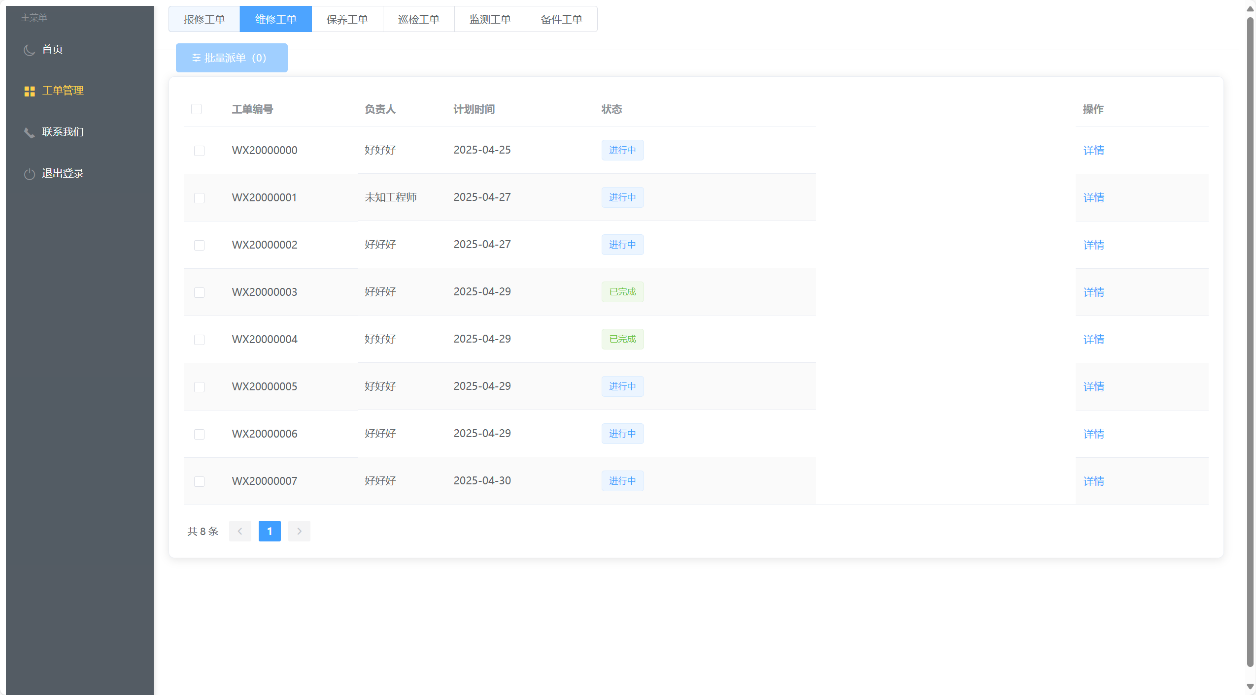This screenshot has width=1256, height=695.
Task: Switch to the 报修工单 tab
Action: (204, 19)
